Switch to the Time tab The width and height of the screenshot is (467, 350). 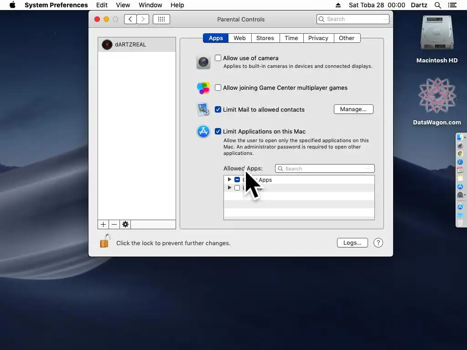point(291,38)
